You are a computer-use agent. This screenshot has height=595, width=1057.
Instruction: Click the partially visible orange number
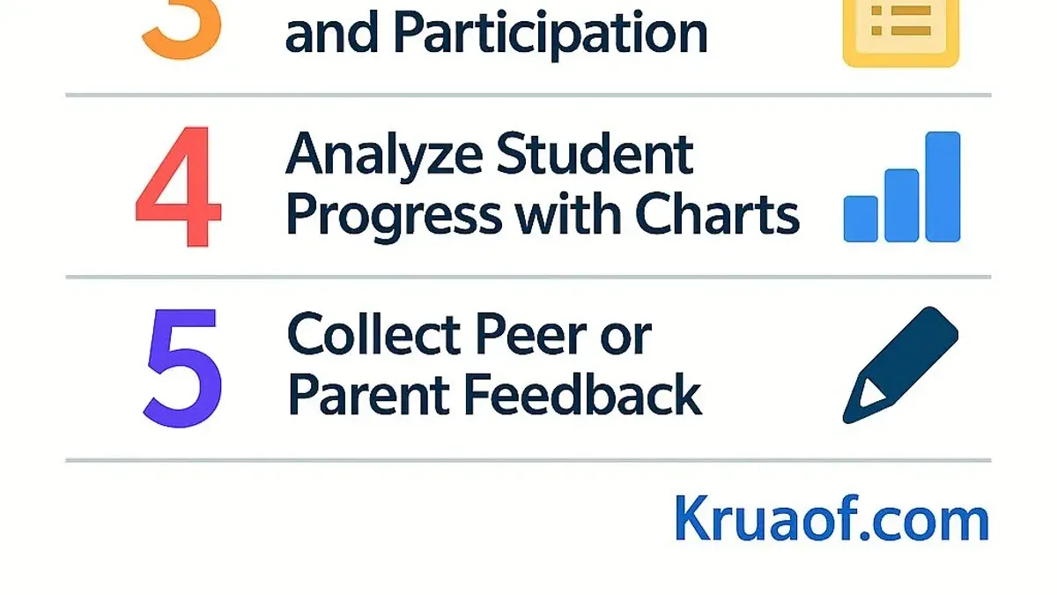(x=181, y=30)
